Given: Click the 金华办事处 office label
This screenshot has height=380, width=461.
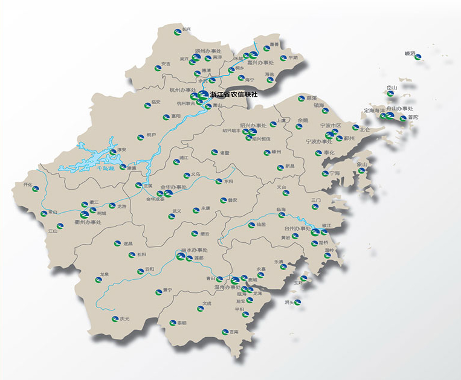Looking at the screenshot, I should pos(174,187).
